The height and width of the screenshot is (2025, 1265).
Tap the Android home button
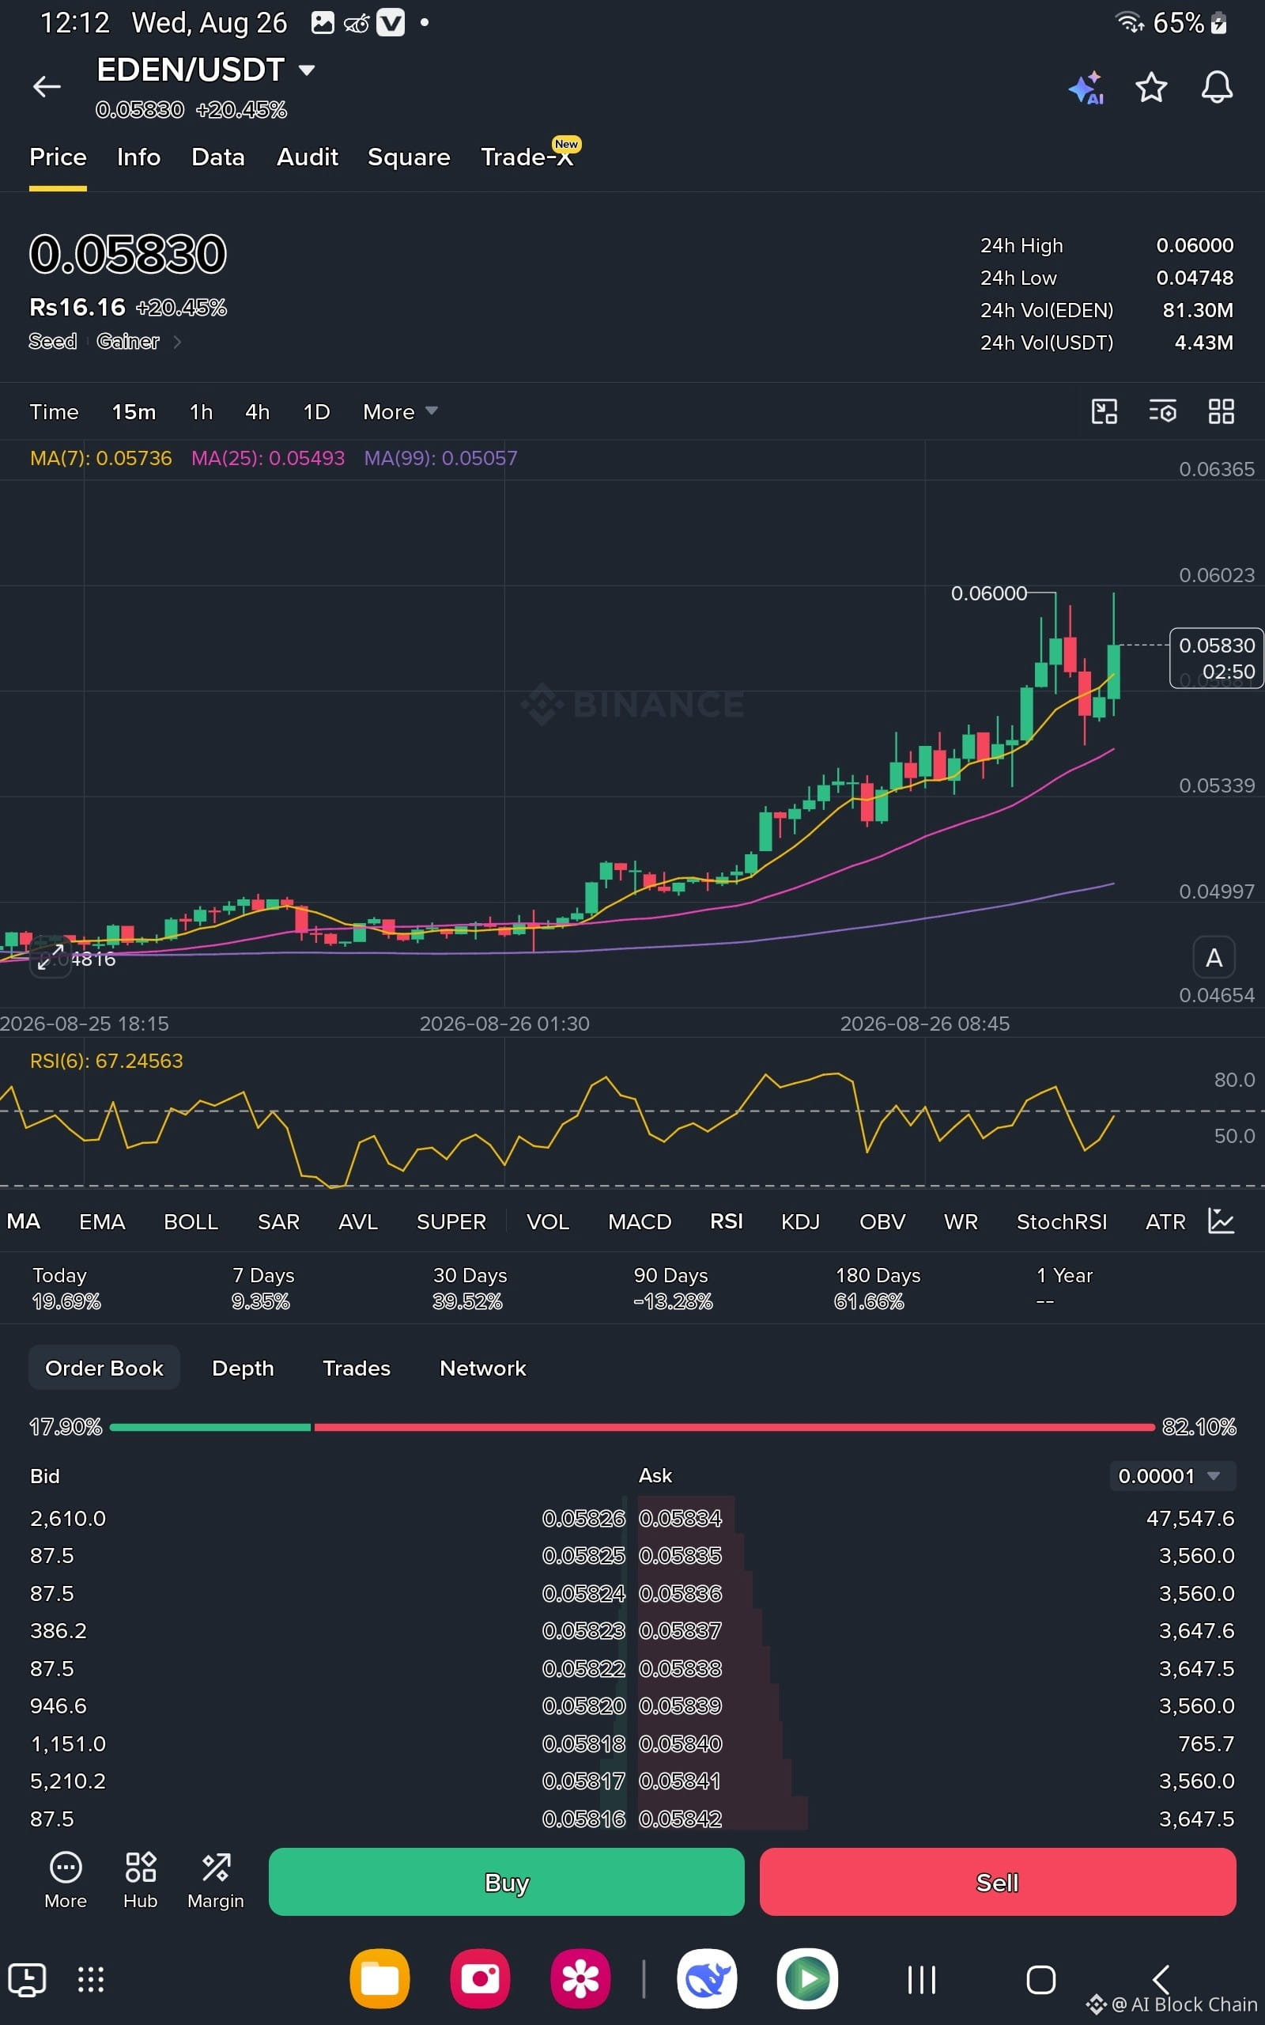point(1040,1980)
